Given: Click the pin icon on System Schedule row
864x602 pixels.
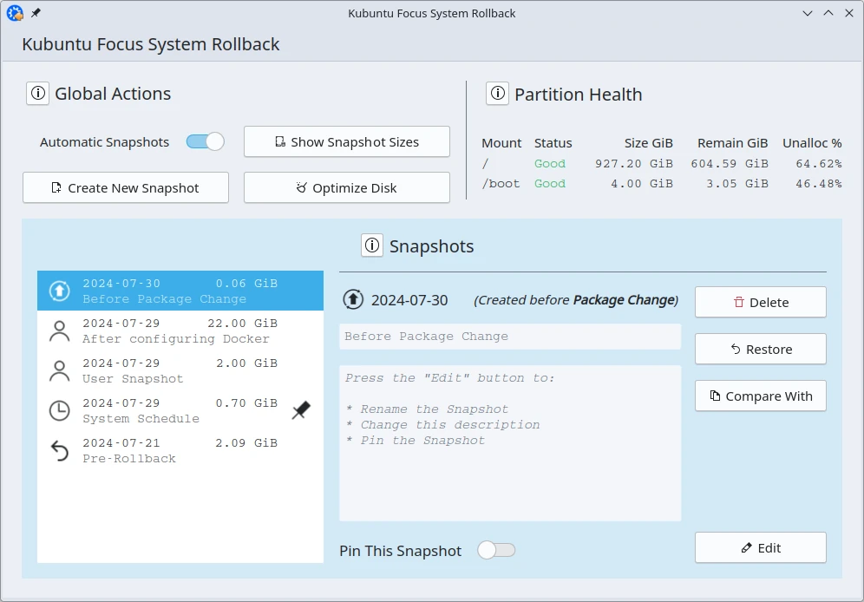Looking at the screenshot, I should pos(301,410).
